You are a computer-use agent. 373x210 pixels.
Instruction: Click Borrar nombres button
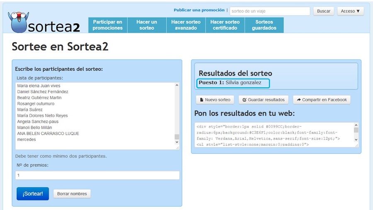coord(72,194)
